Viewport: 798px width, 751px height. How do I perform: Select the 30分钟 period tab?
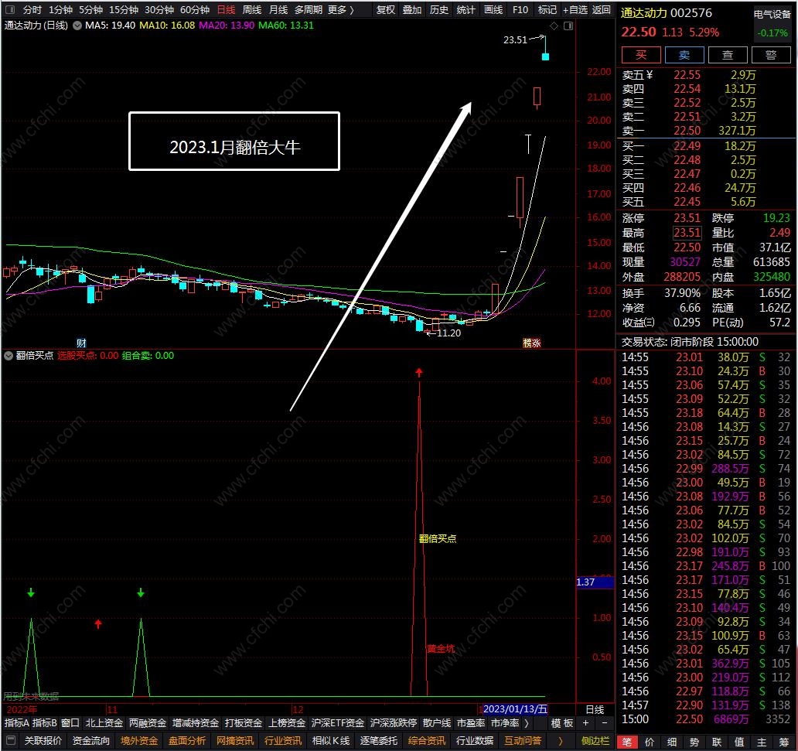click(x=159, y=10)
